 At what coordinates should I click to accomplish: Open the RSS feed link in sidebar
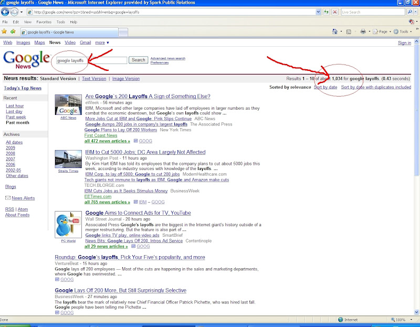[9, 209]
